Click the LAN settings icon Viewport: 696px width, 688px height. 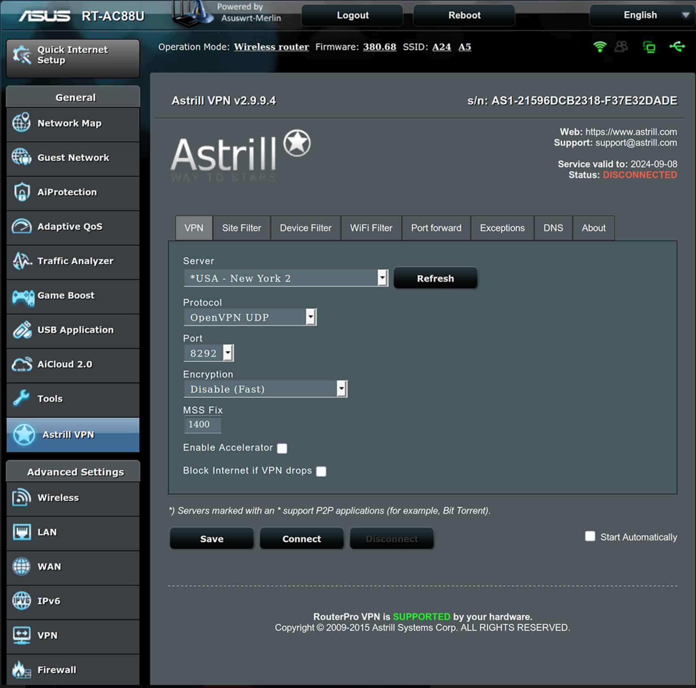tap(22, 532)
